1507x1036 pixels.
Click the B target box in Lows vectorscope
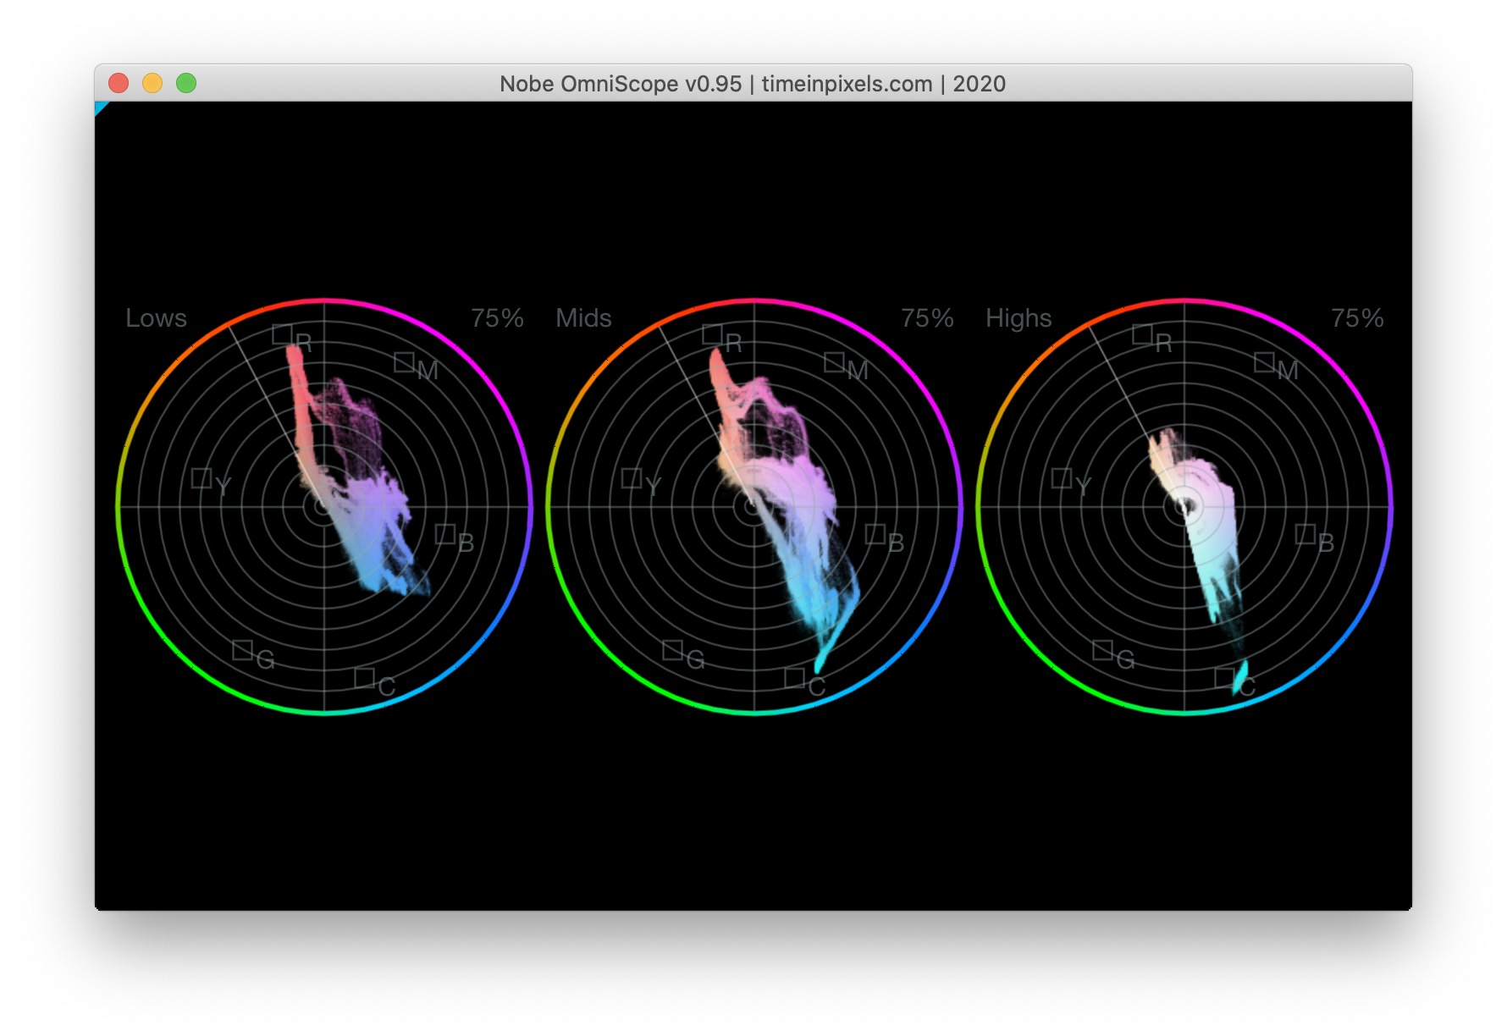coord(445,534)
